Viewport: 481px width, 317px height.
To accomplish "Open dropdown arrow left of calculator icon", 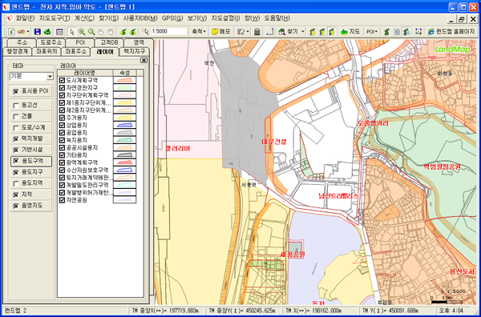I will [248, 31].
